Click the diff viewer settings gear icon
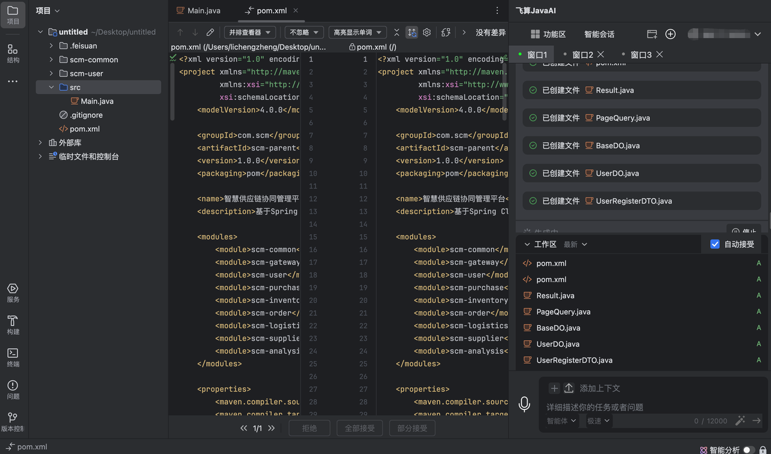 427,33
